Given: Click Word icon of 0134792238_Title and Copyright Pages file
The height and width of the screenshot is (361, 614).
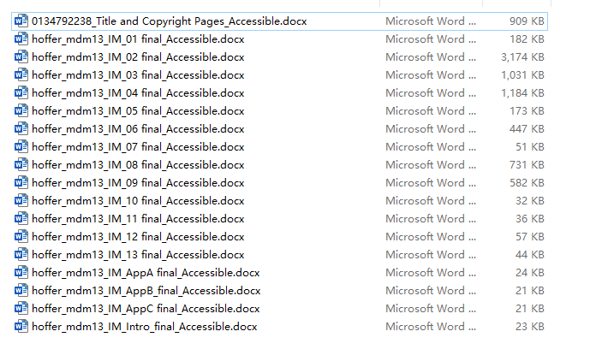Looking at the screenshot, I should pyautogui.click(x=21, y=21).
